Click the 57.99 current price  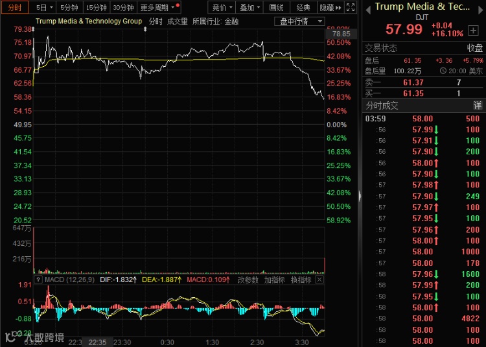[404, 29]
